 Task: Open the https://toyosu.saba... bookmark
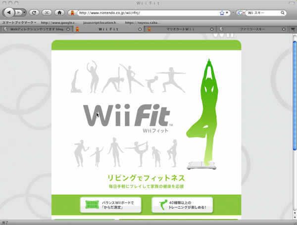pyautogui.click(x=143, y=23)
